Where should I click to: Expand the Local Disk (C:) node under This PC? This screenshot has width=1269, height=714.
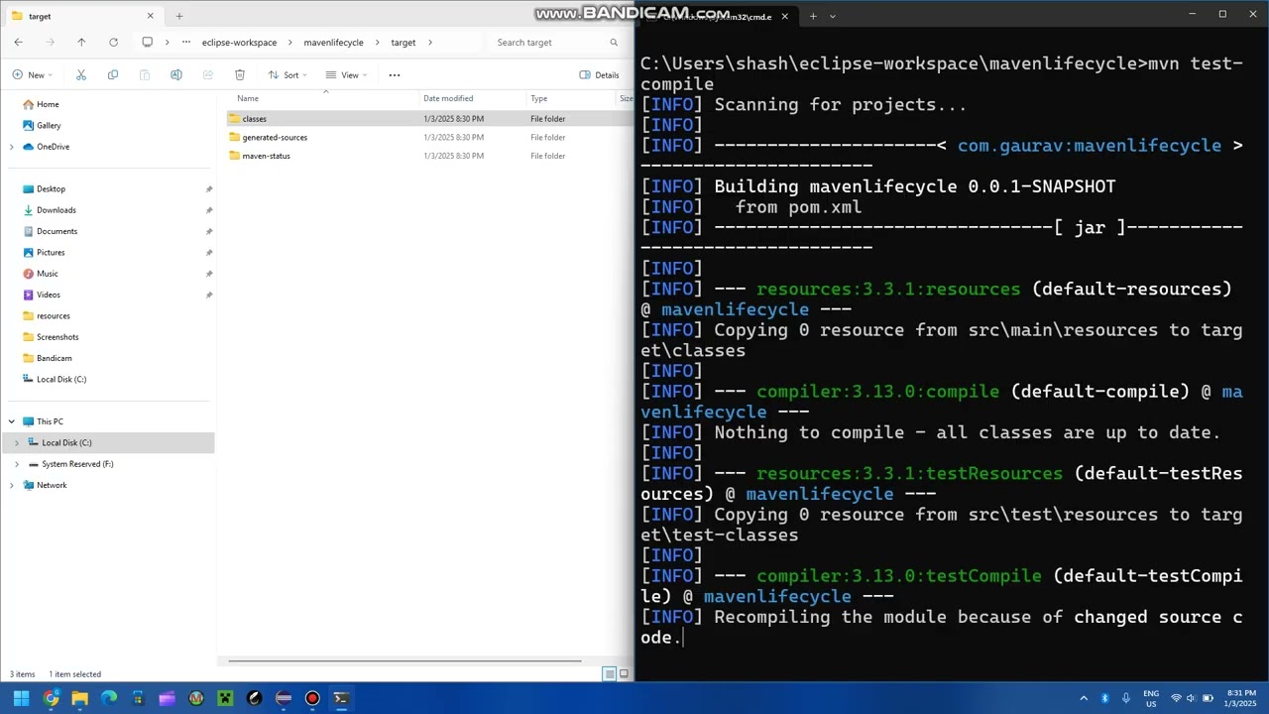point(16,443)
